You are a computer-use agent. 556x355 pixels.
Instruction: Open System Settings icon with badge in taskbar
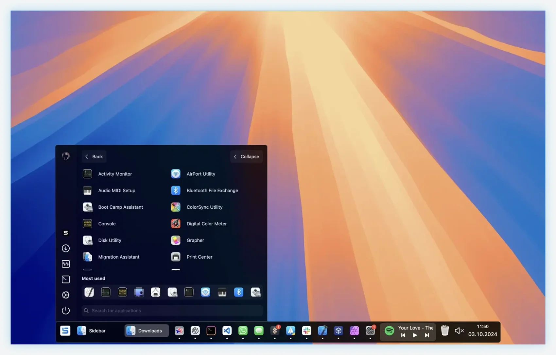(x=370, y=331)
